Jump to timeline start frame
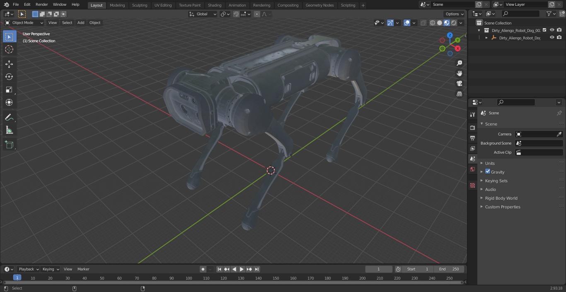Screen dimensions: 566x292 tap(219, 269)
